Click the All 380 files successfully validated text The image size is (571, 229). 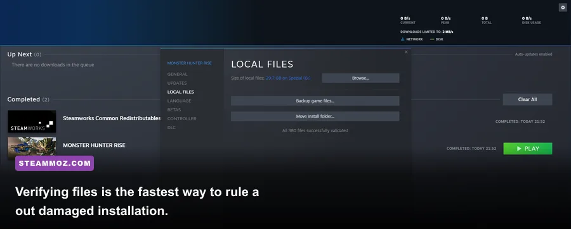[x=315, y=130]
